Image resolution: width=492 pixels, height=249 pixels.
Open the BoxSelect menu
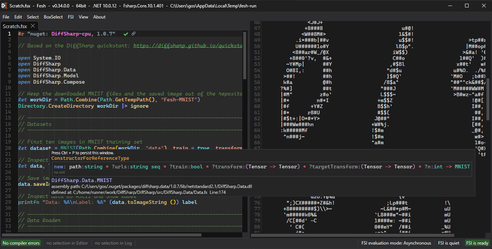tap(53, 17)
